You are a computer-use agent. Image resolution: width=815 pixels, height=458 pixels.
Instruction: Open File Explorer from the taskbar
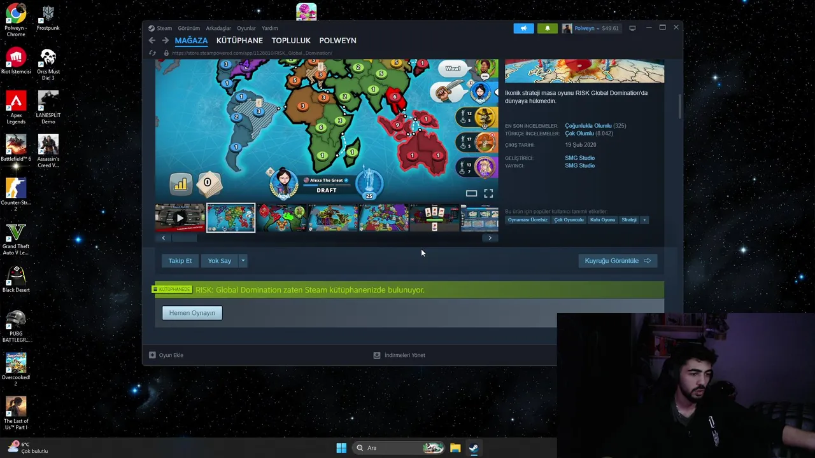455,448
